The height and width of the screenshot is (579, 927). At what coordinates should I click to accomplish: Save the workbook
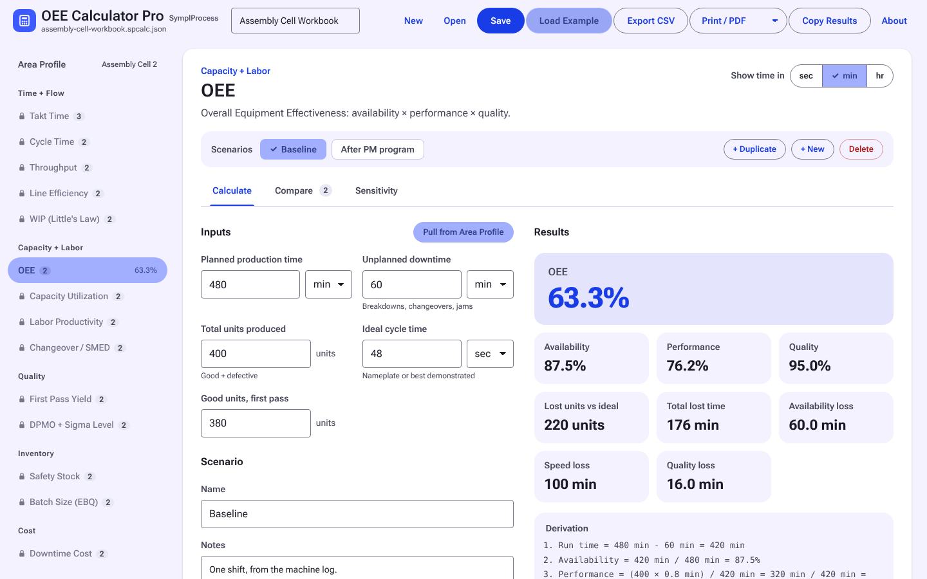coord(501,21)
